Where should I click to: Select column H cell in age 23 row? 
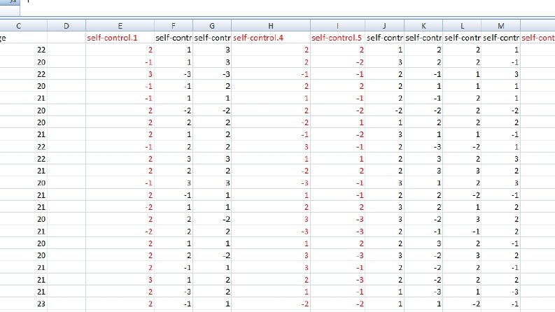coord(271,304)
